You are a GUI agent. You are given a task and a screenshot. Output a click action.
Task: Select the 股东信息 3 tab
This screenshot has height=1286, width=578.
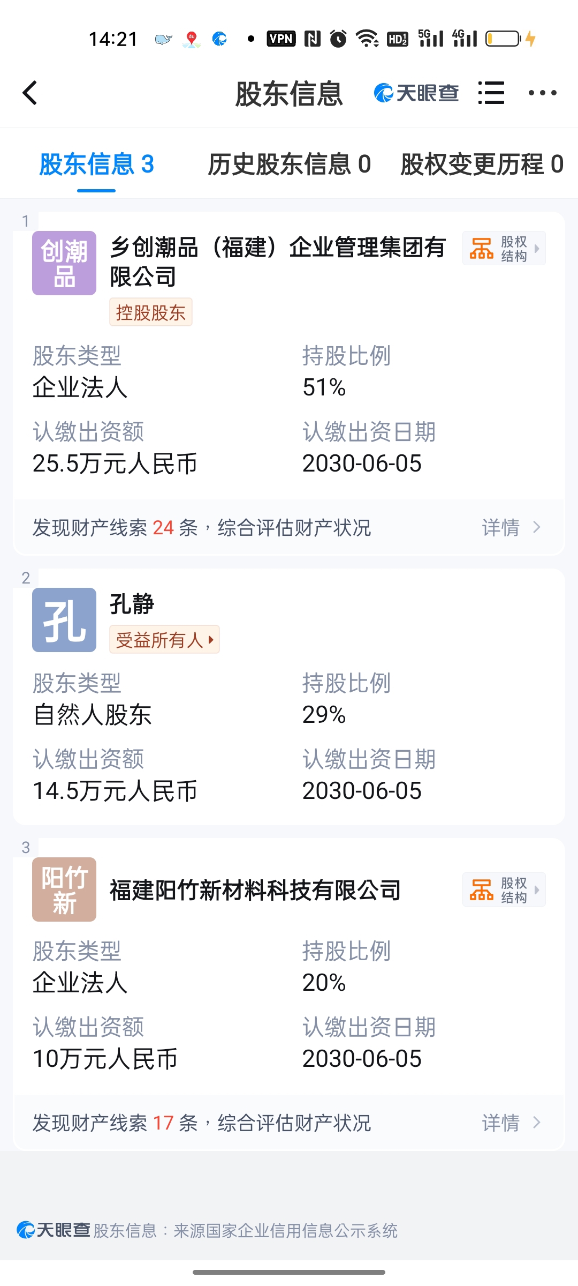(x=96, y=164)
